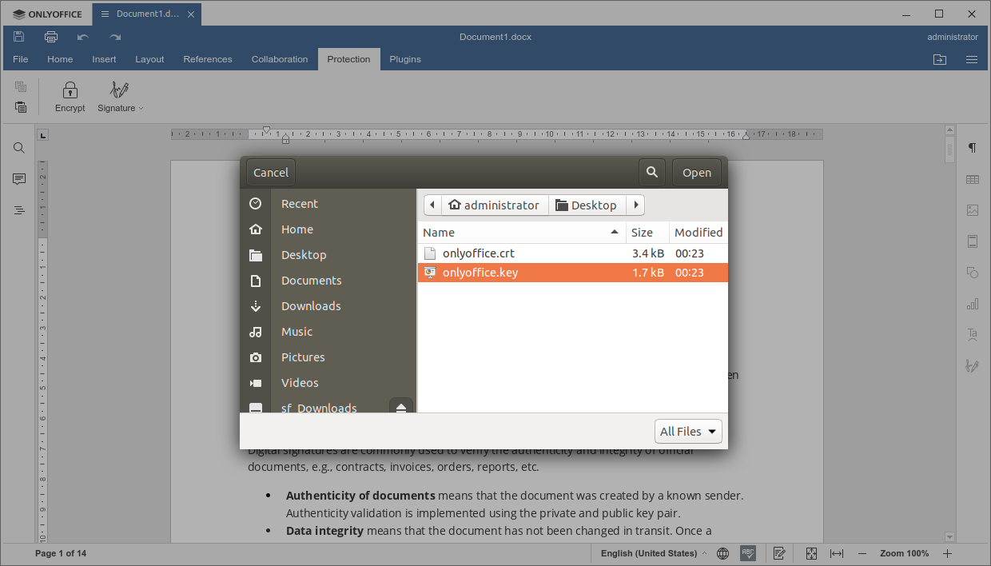Switch to the Collaboration ribbon tab
This screenshot has width=991, height=566.
tap(279, 58)
